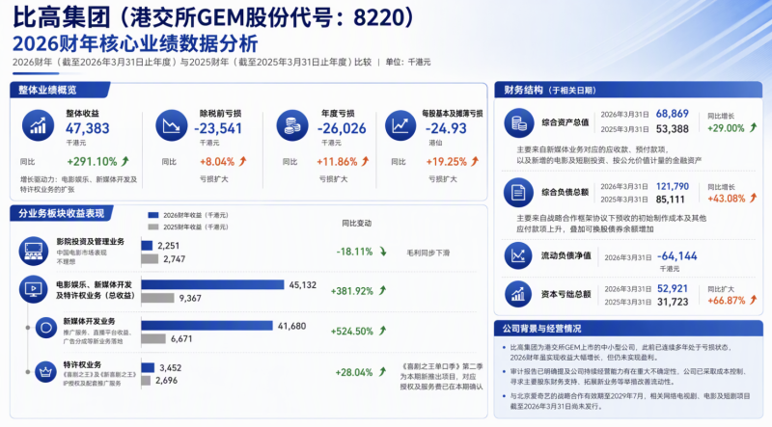Click the cinema revenue value 2,251

(x=168, y=246)
